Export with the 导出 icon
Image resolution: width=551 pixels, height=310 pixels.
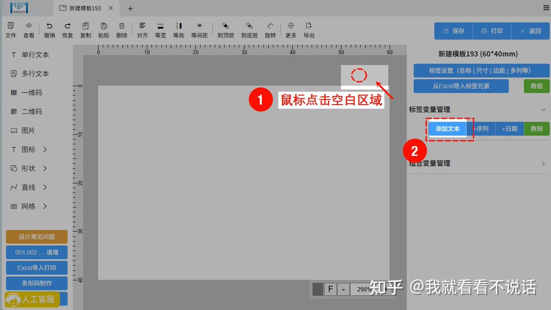[309, 26]
